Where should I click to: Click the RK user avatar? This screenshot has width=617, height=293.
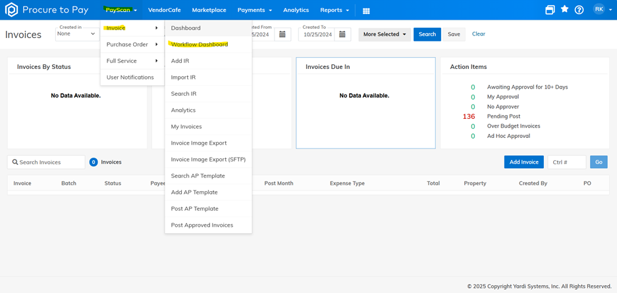click(x=599, y=9)
